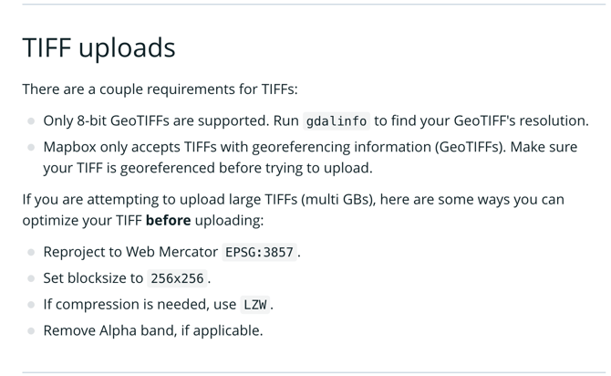Click the bold word "before"
611x376 pixels.
click(x=169, y=220)
